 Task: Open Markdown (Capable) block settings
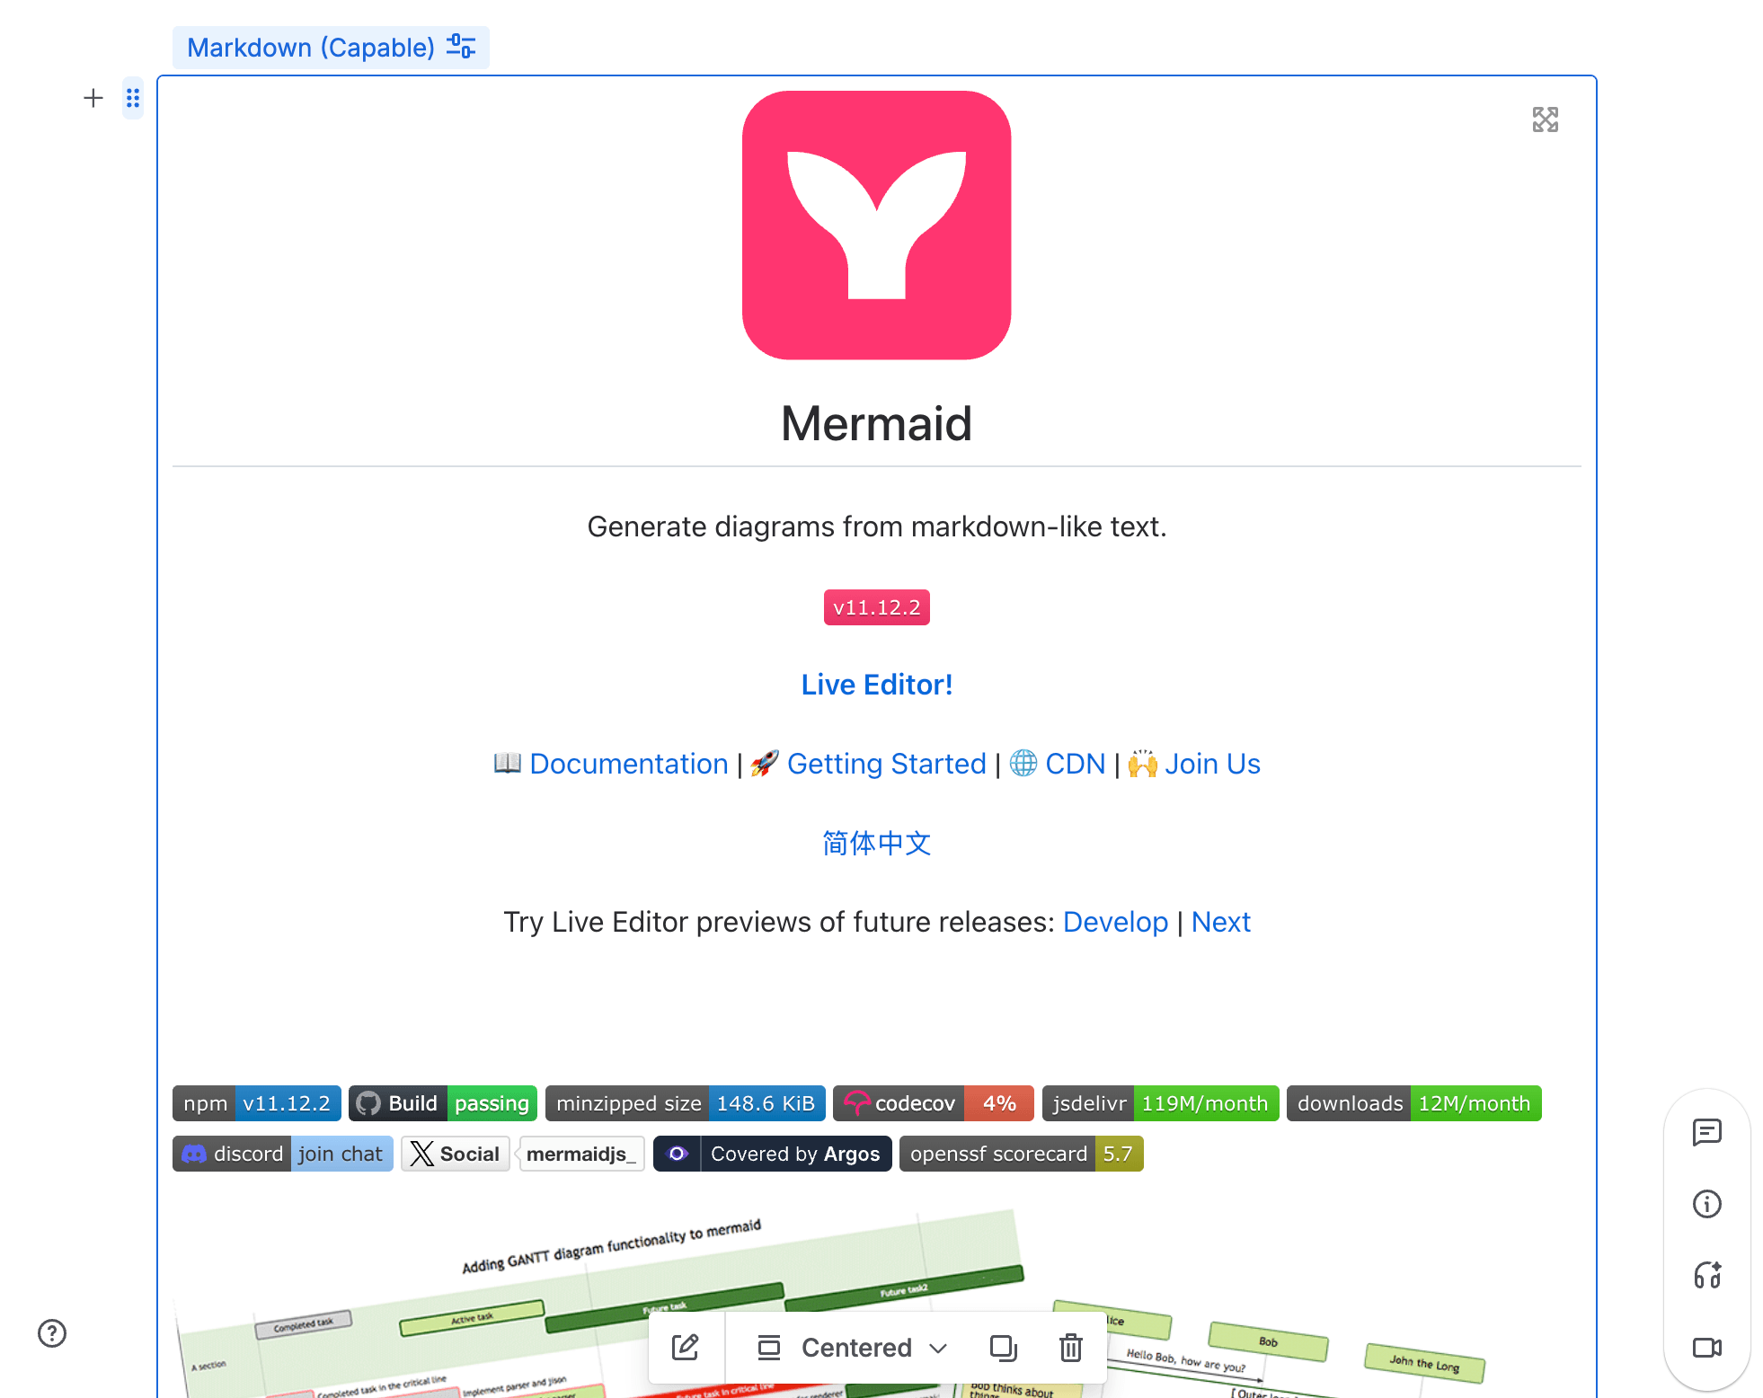coord(331,47)
